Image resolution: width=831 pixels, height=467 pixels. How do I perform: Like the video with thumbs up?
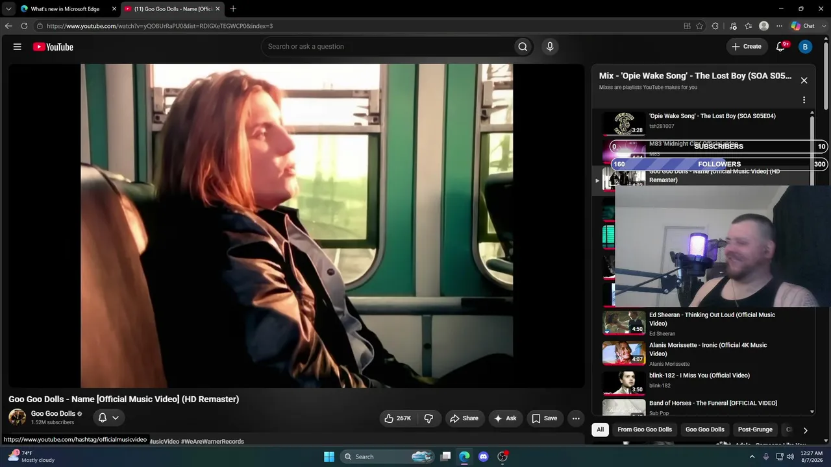tap(397, 418)
